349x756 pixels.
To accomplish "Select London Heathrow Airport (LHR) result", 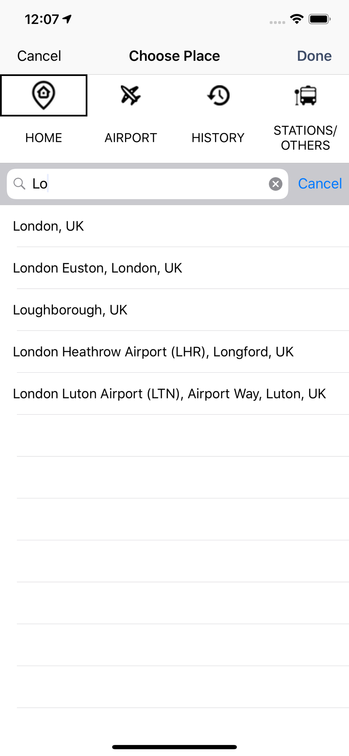I will point(174,352).
